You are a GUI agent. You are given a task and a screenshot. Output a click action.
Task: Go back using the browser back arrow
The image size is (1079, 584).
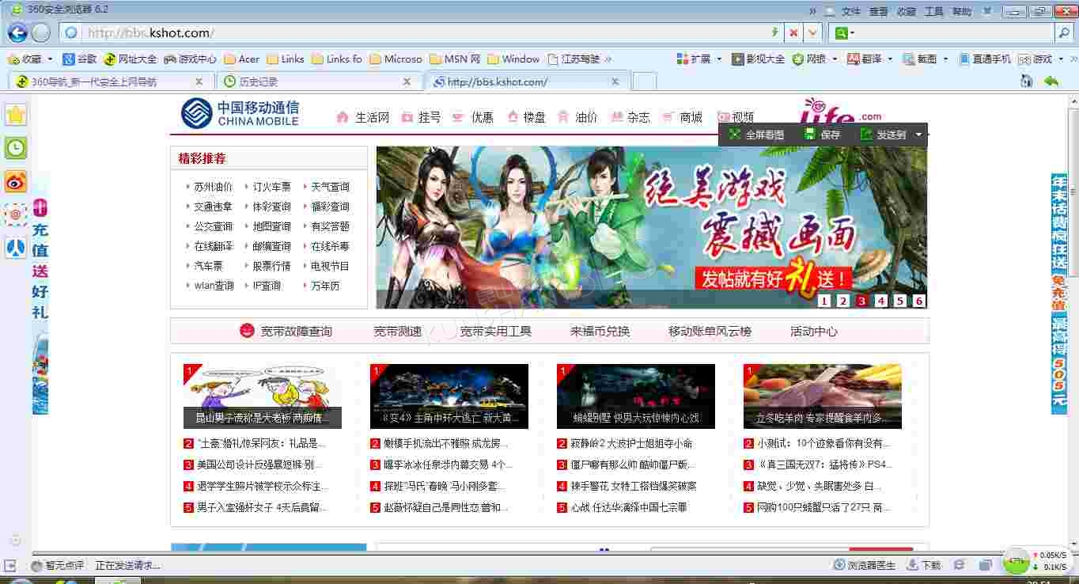click(17, 32)
